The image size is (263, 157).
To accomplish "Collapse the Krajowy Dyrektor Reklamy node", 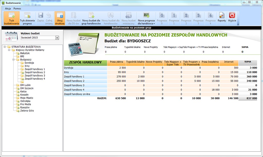I will pyautogui.click(x=9, y=50).
